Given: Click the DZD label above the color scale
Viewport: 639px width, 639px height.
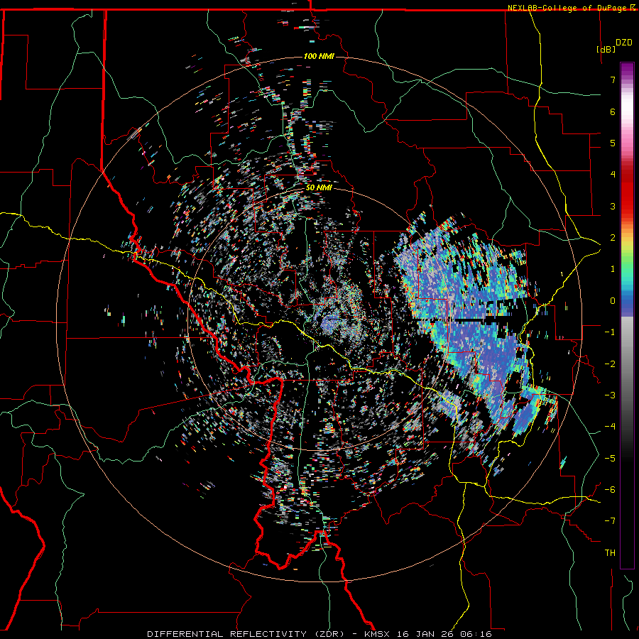Looking at the screenshot, I should [x=623, y=43].
